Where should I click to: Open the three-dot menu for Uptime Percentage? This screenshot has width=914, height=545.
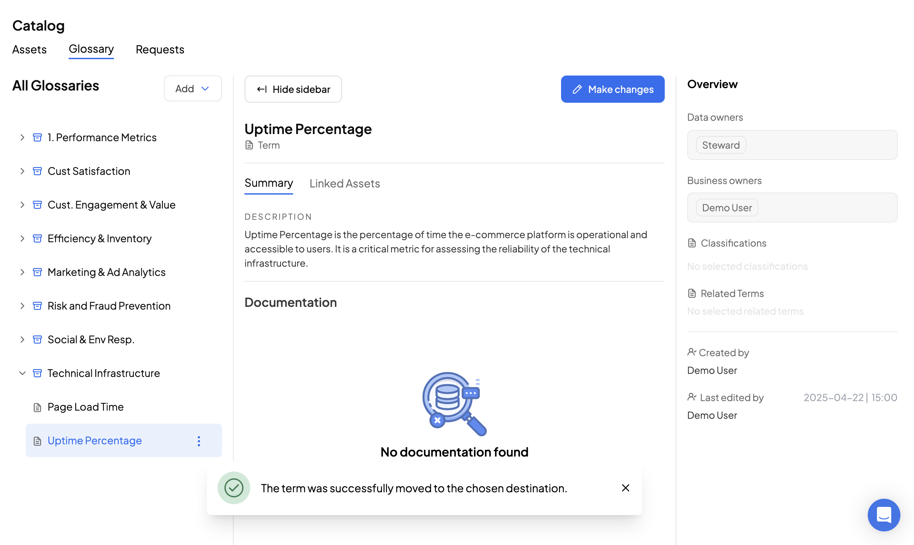[x=199, y=441]
